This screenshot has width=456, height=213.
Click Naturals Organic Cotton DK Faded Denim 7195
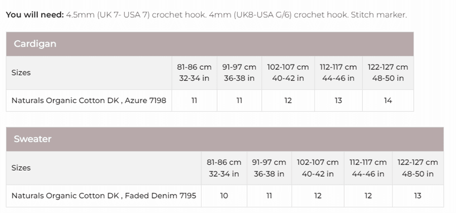tap(104, 196)
